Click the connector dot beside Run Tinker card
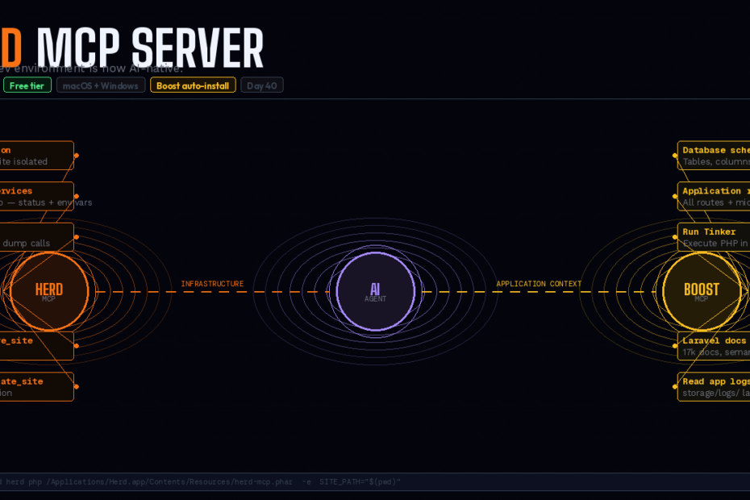This screenshot has height=500, width=750. [x=676, y=237]
